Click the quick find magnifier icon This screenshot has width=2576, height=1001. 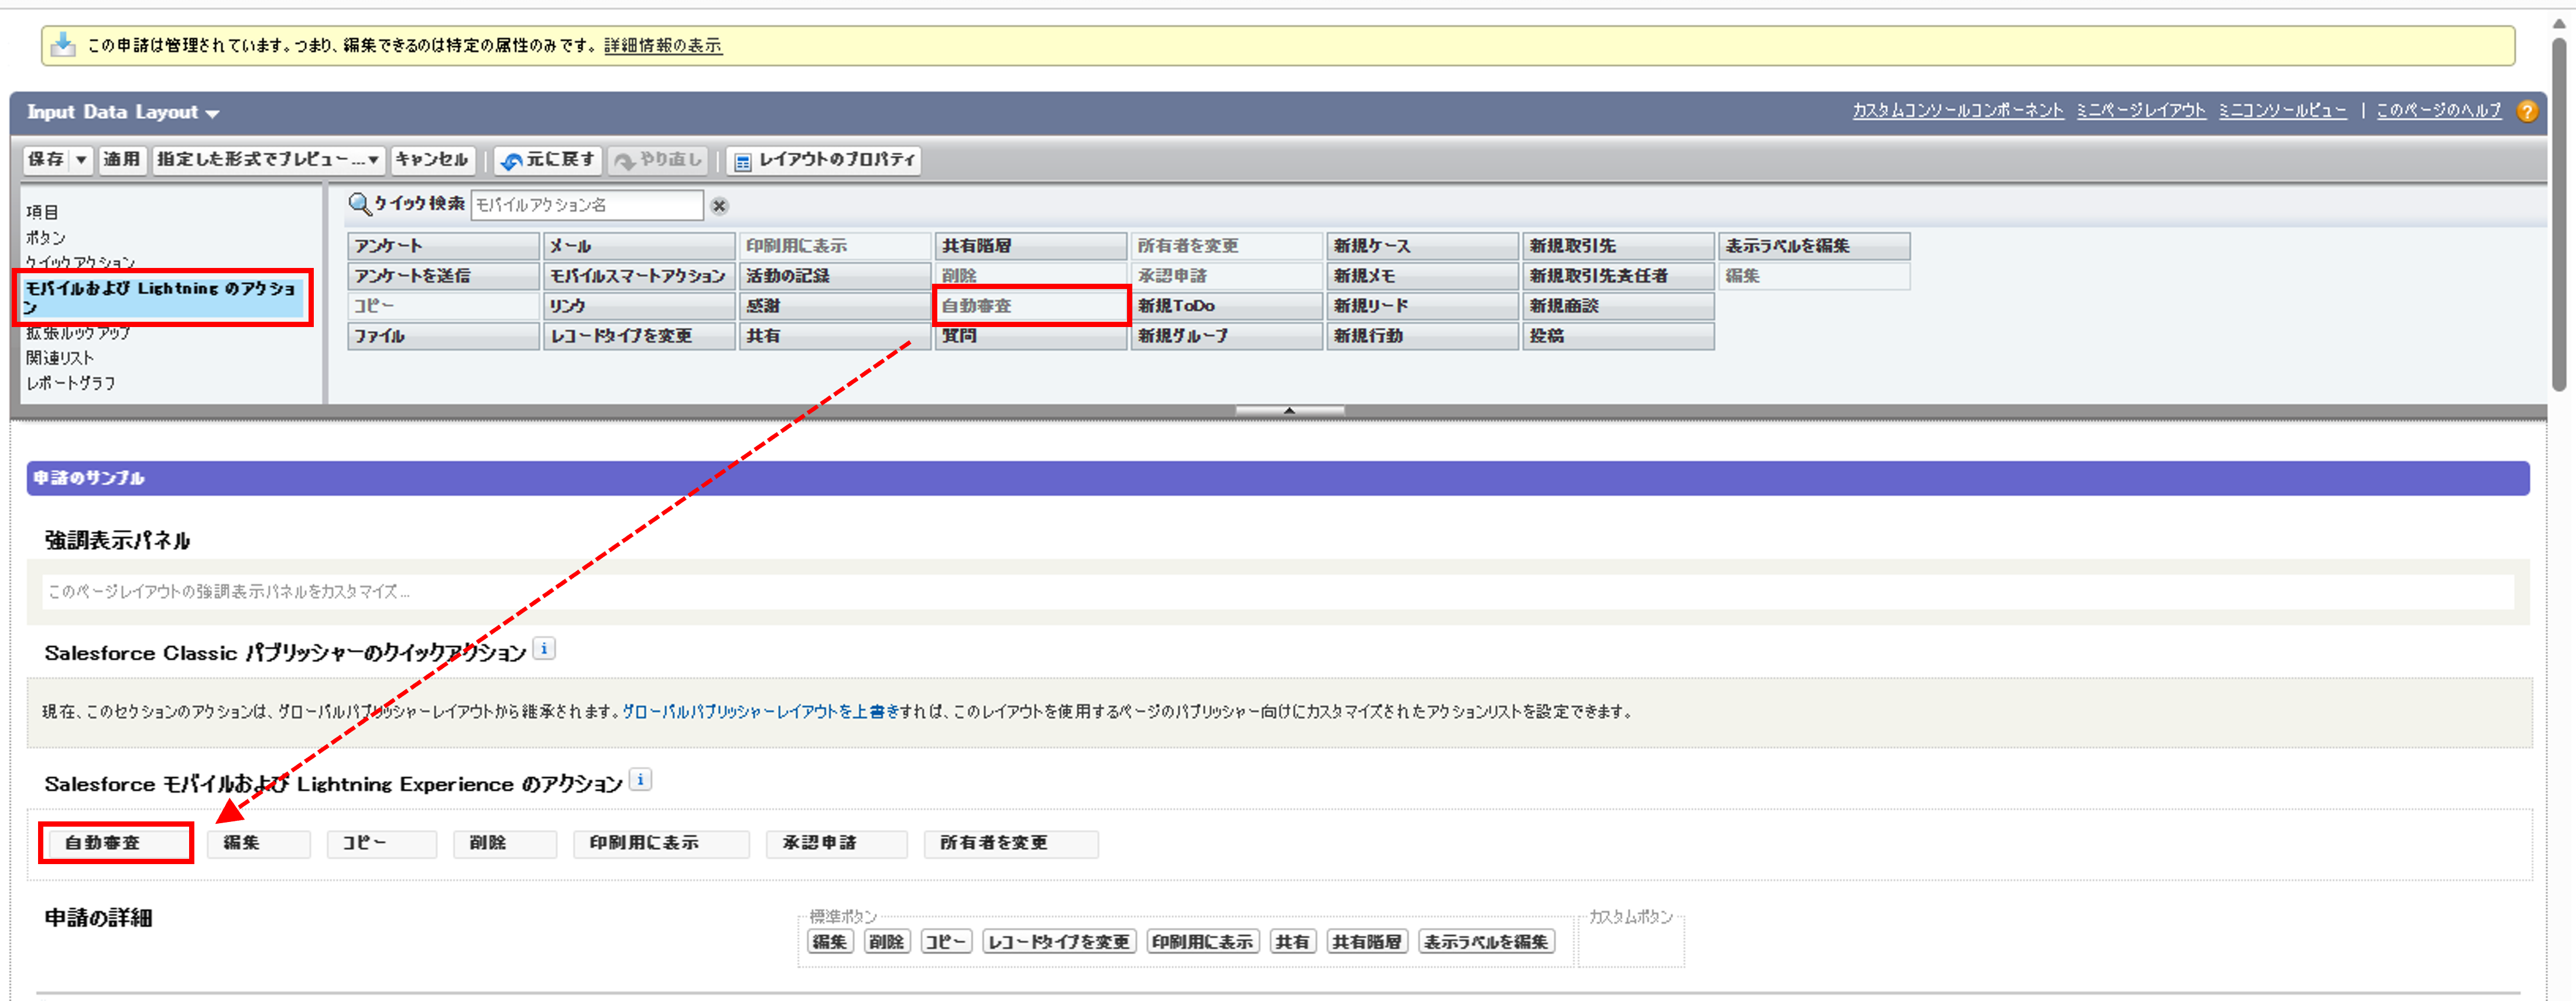coord(359,205)
